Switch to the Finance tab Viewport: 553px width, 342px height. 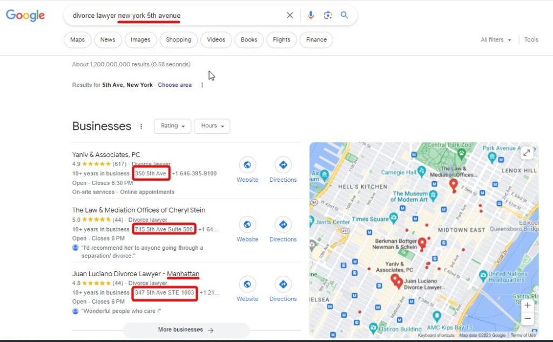click(316, 40)
